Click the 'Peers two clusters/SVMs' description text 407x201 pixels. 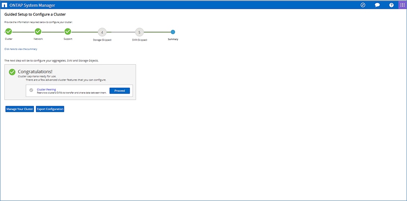point(72,93)
